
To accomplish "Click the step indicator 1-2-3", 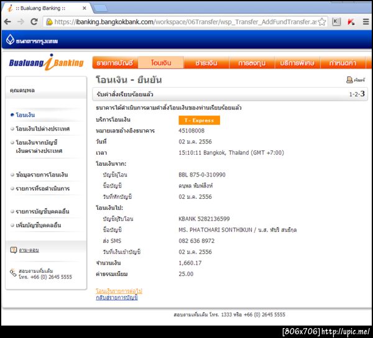I will click(x=357, y=94).
